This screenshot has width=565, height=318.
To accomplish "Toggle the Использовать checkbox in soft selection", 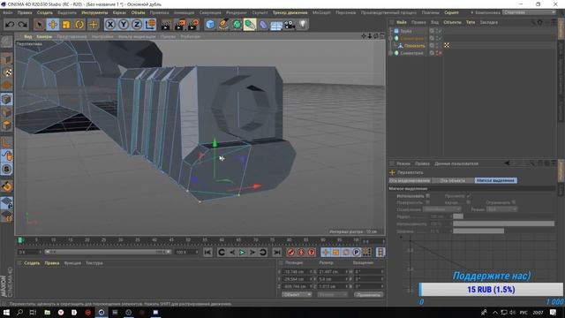I will click(427, 196).
